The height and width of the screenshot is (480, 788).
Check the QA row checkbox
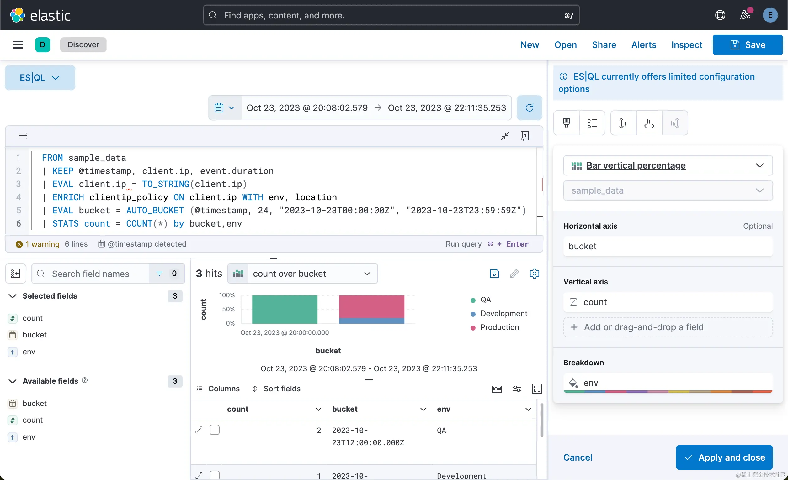214,430
